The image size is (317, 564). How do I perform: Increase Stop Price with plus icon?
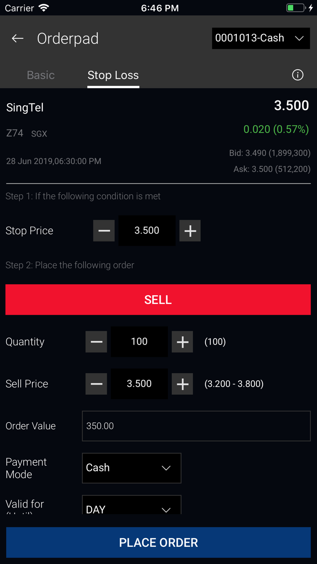coord(190,231)
